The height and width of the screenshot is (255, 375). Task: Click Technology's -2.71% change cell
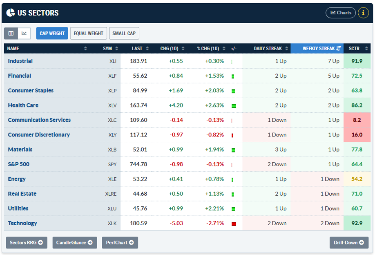(x=215, y=223)
